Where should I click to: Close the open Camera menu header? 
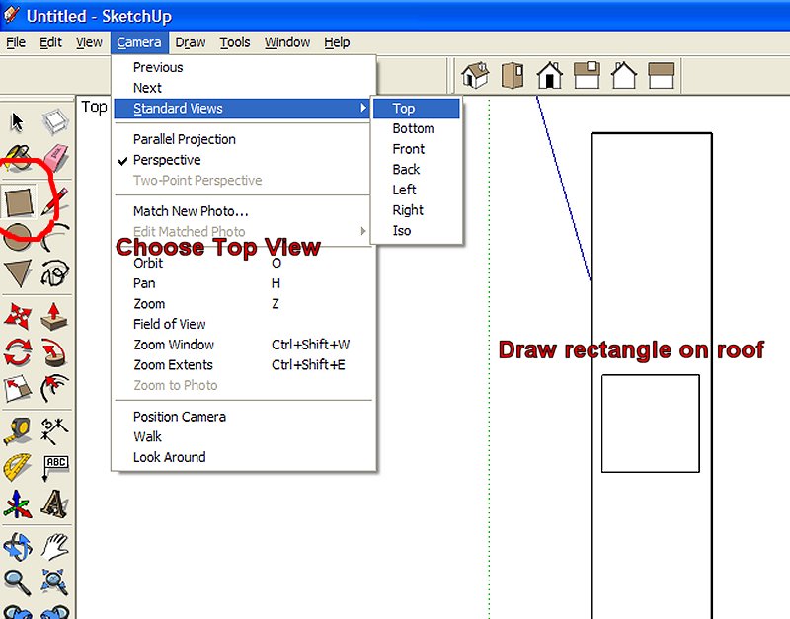pyautogui.click(x=139, y=42)
